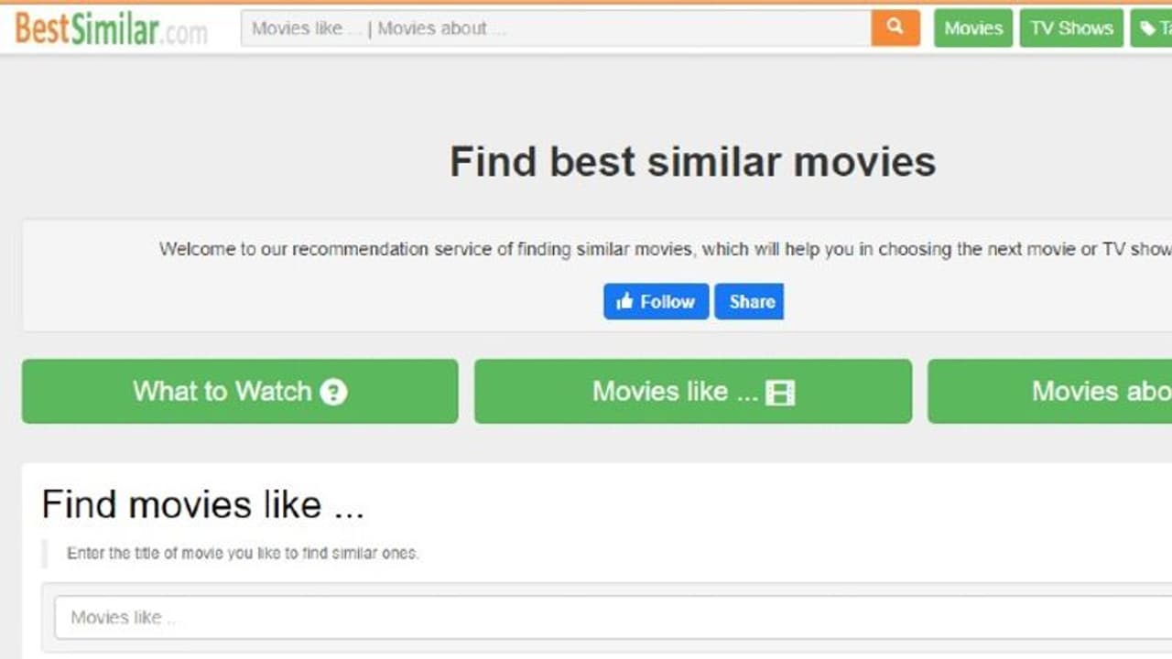Click the Find best similar movies heading
The image size is (1172, 659).
click(x=692, y=162)
